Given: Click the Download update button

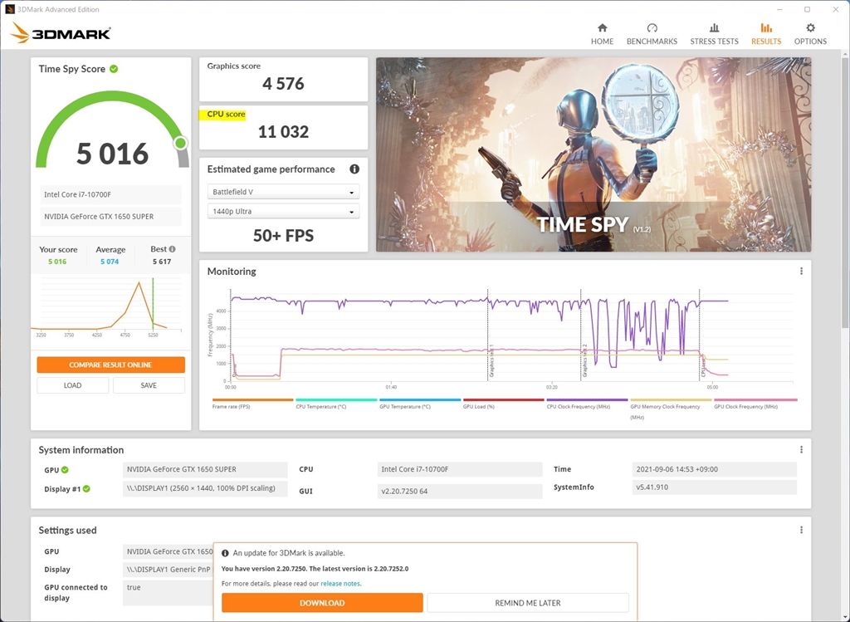Looking at the screenshot, I should coord(322,603).
